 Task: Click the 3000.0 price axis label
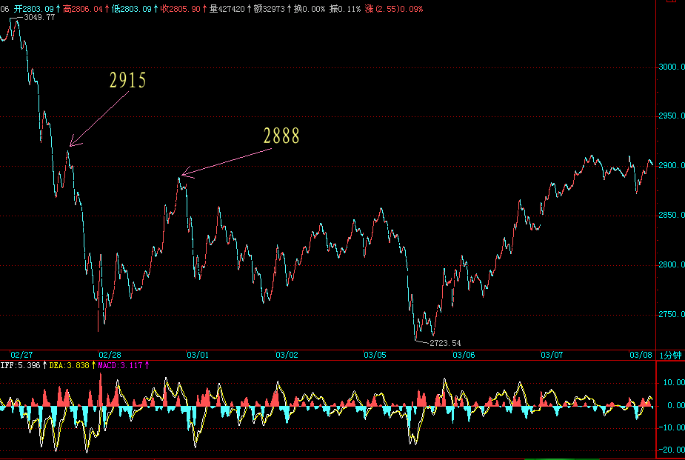[x=669, y=67]
